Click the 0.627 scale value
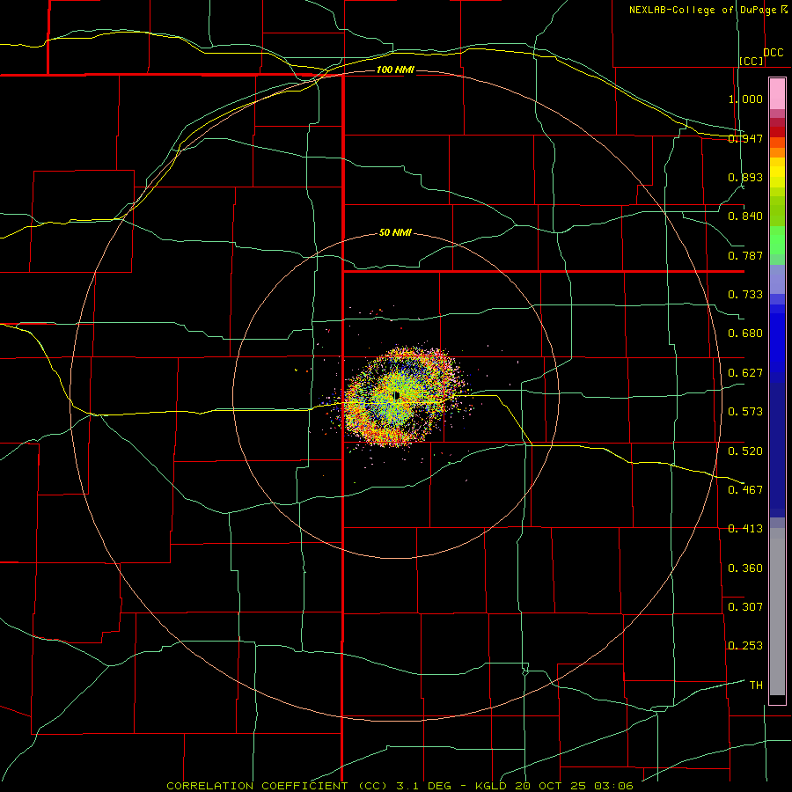 click(745, 373)
